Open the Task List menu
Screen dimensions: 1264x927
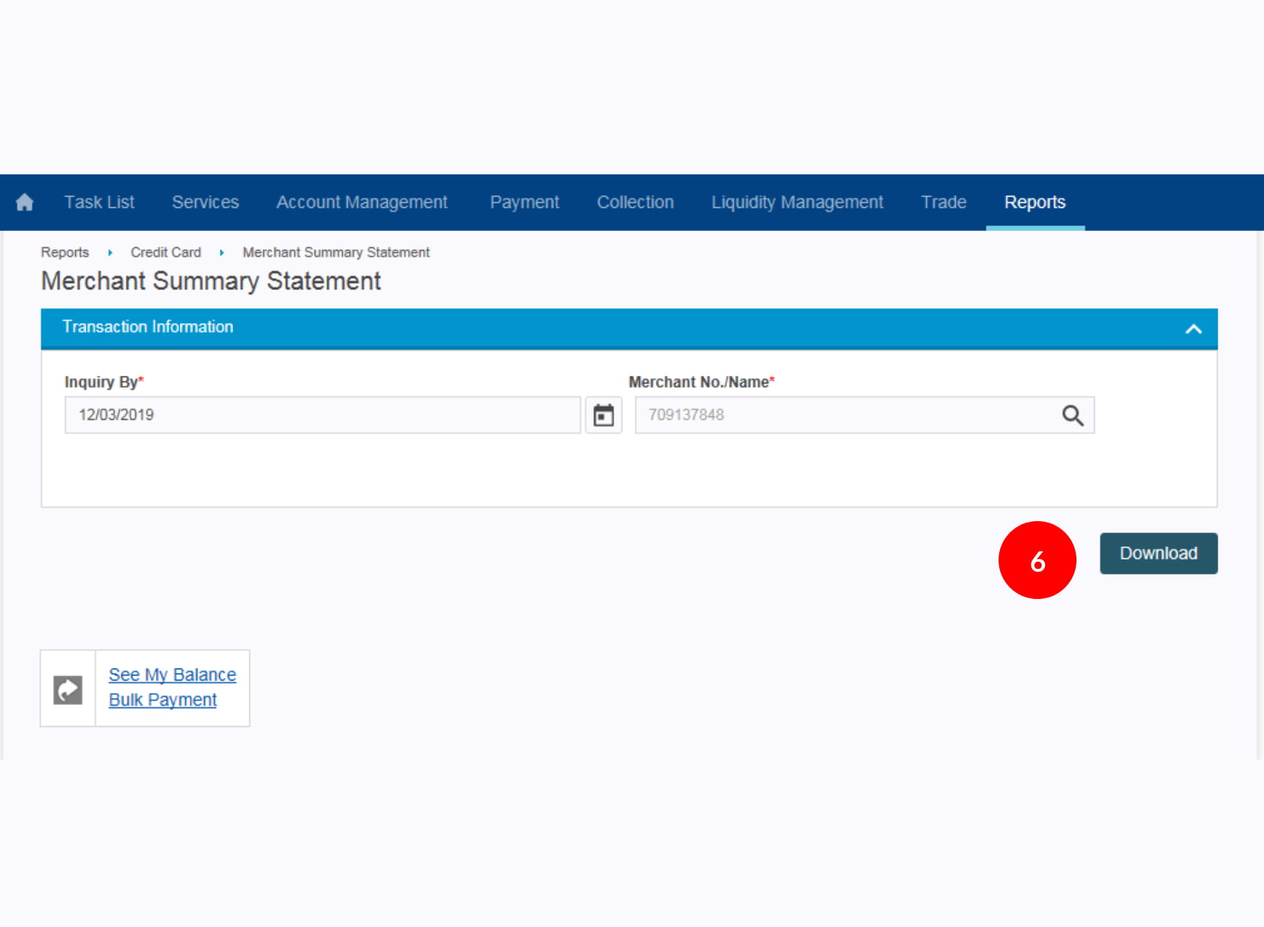(99, 202)
